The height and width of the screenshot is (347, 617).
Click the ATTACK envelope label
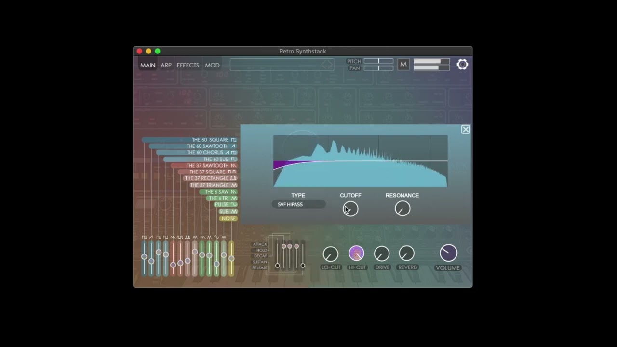click(x=260, y=244)
